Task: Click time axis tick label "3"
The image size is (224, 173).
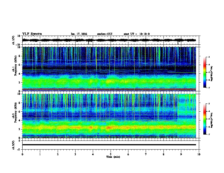Action: [x=76, y=154]
